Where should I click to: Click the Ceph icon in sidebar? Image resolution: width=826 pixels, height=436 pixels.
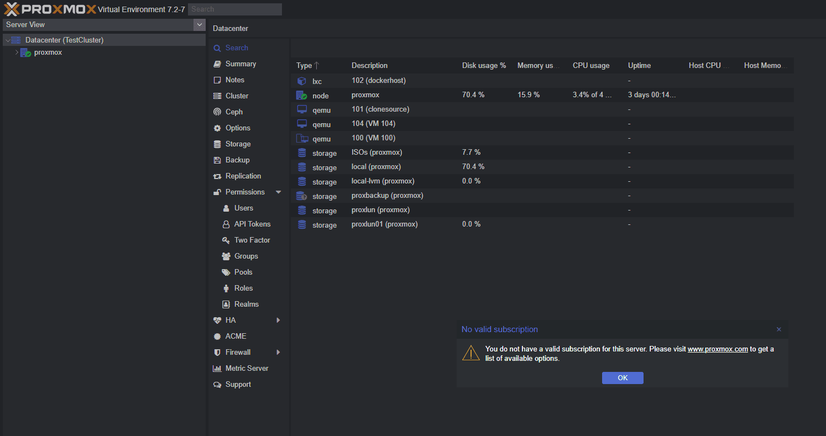coord(217,112)
